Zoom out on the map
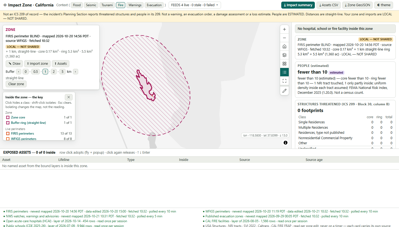Viewport: 399px width, 227px height. [x=284, y=38]
